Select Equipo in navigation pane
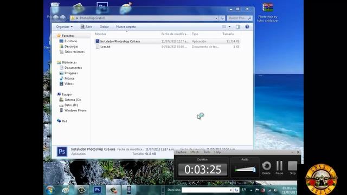Image resolution: width=347 pixels, height=195 pixels. [67, 94]
